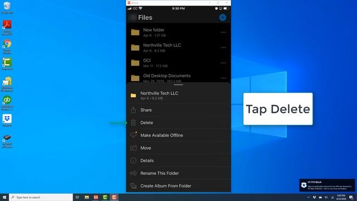
Task: Open File Explorer from the taskbar
Action: 87,197
